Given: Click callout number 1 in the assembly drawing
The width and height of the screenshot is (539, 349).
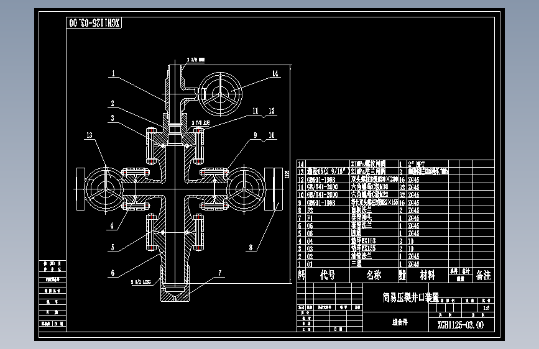Looking at the screenshot, I should coord(113,73).
